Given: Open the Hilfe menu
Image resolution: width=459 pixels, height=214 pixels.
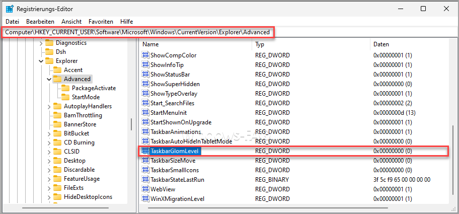Looking at the screenshot, I should 126,22.
